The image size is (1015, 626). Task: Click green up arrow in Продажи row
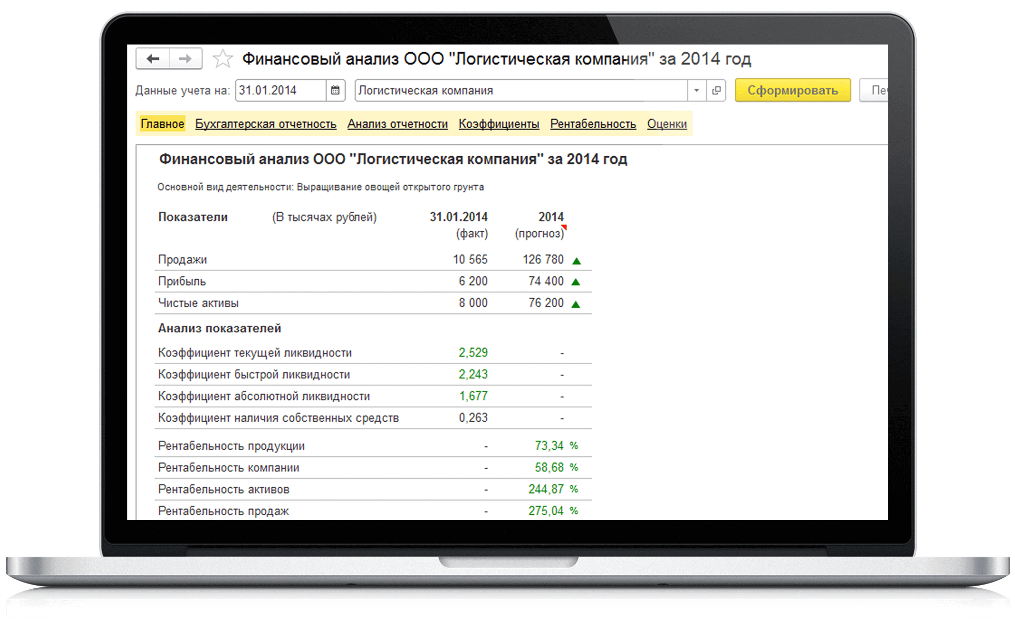pyautogui.click(x=576, y=261)
